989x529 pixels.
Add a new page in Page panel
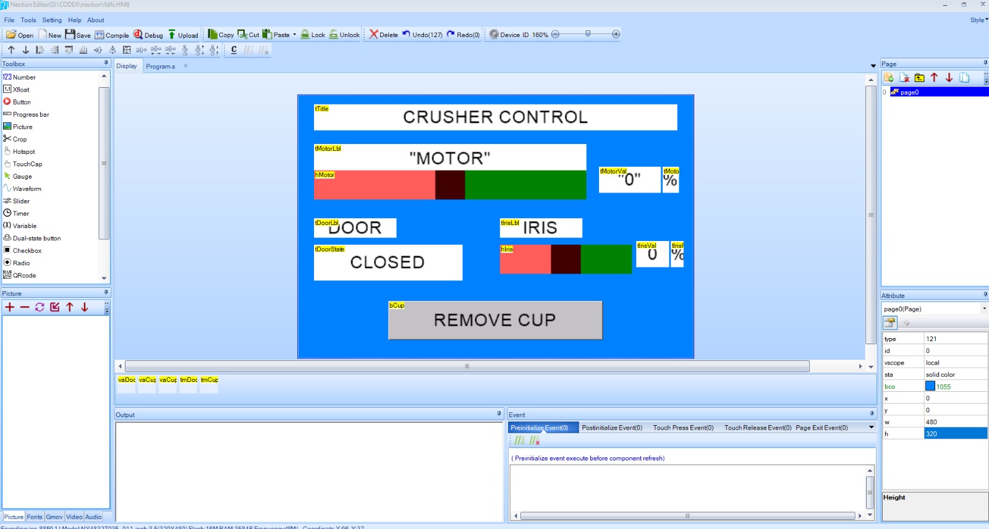[x=889, y=78]
